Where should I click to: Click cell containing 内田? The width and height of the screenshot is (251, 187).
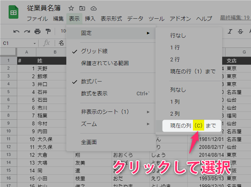[51, 131]
